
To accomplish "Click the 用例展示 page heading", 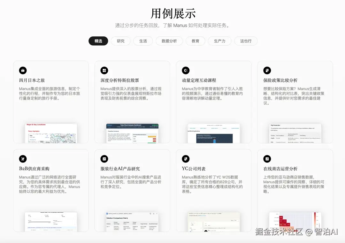I will coord(173,13).
